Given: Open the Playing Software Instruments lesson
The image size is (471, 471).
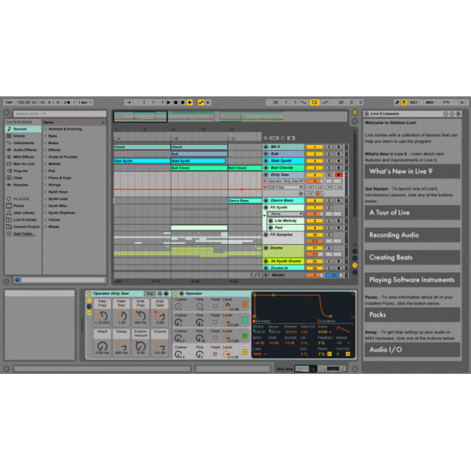Looking at the screenshot, I should coord(412,280).
